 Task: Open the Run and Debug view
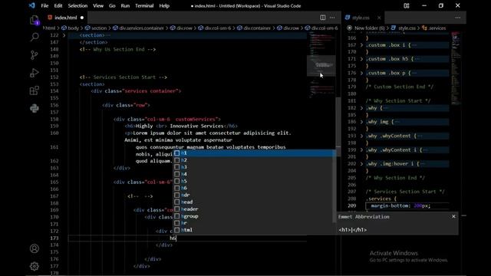(34, 73)
